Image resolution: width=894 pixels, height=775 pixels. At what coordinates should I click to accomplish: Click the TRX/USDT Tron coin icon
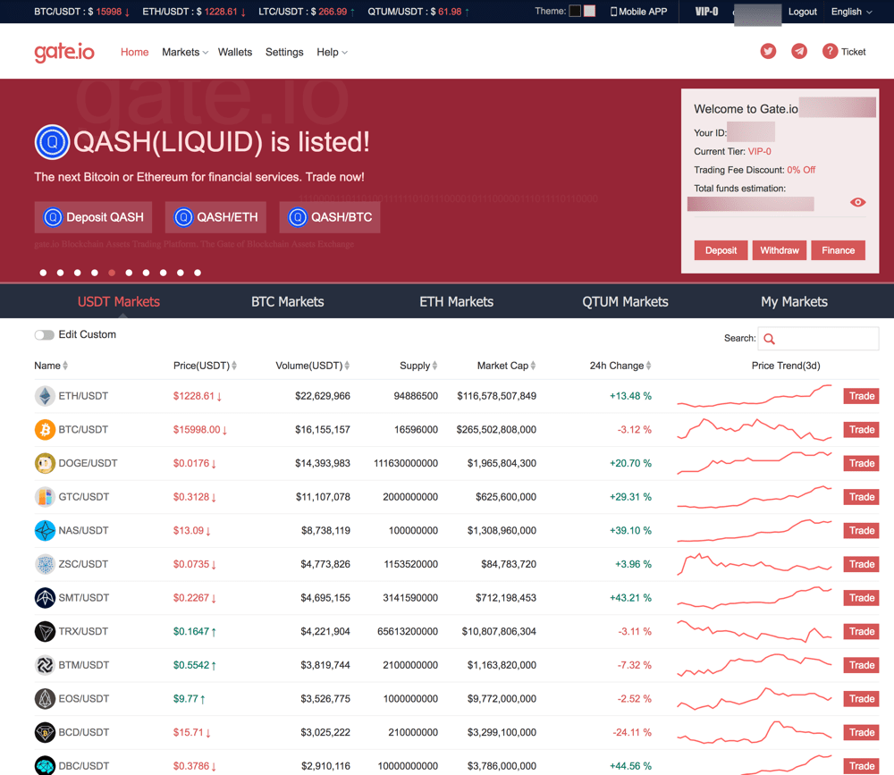(x=45, y=631)
